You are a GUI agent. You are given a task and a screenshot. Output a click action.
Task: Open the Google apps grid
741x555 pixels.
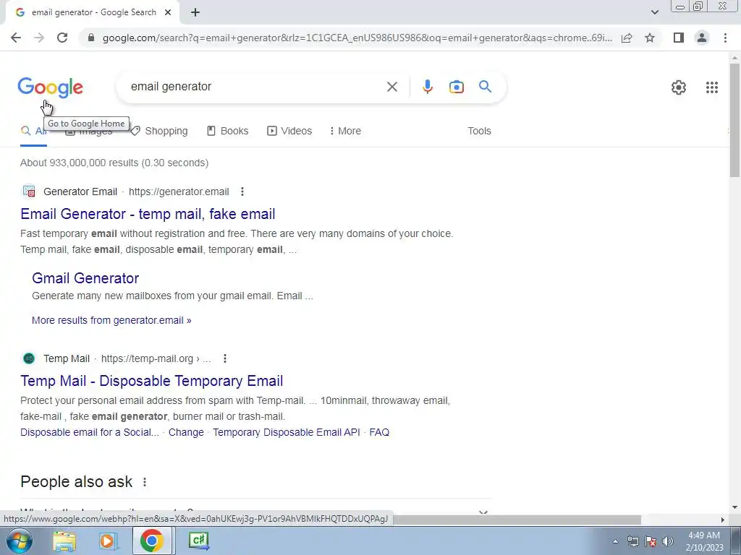(x=712, y=87)
